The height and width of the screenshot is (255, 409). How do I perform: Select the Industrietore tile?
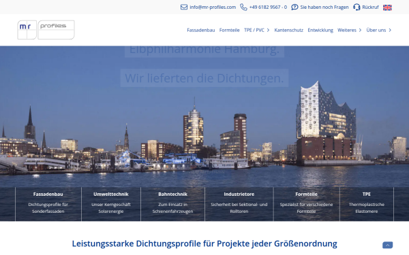(239, 204)
